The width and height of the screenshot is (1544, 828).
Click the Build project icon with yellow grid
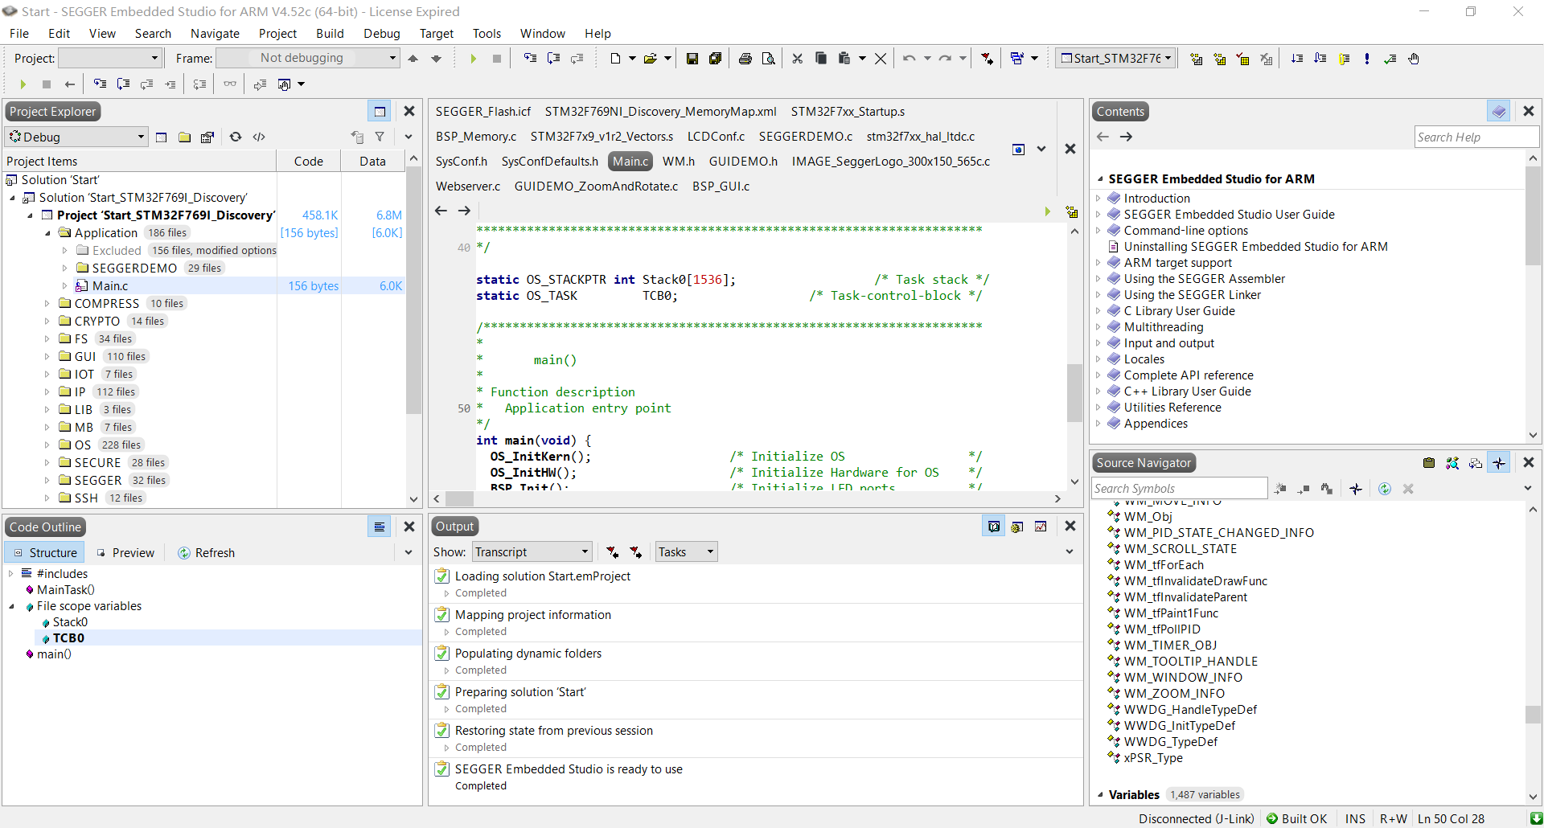[x=1197, y=59]
